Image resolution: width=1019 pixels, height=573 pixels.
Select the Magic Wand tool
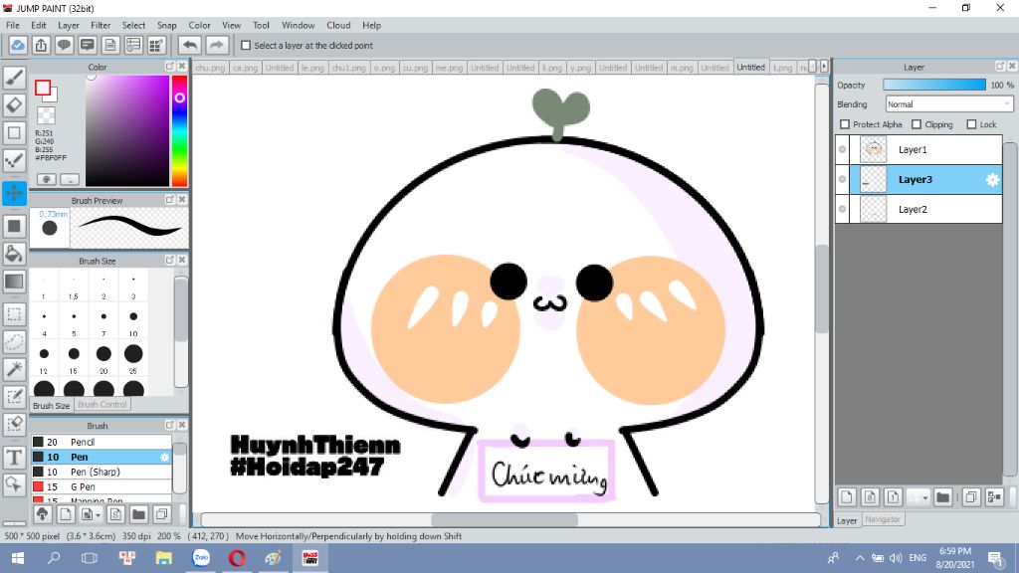[14, 369]
